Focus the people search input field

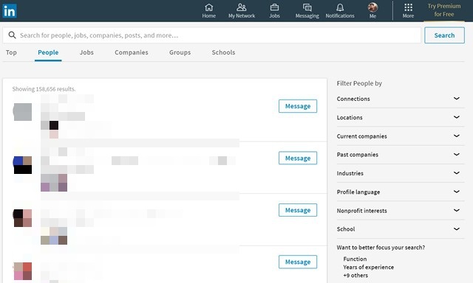coord(212,35)
